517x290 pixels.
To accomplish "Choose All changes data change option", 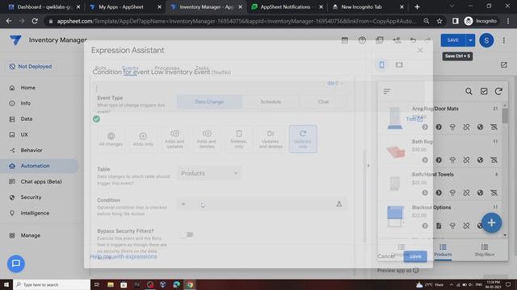I will click(x=111, y=139).
